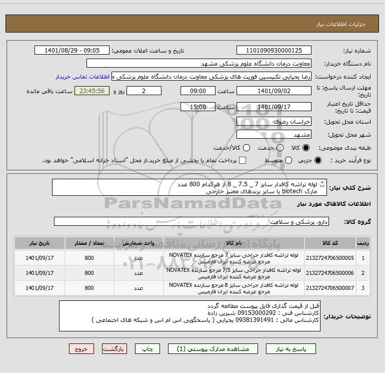Click the description box scroll arrows
Viewport: 385px width, 373px height.
322,184
